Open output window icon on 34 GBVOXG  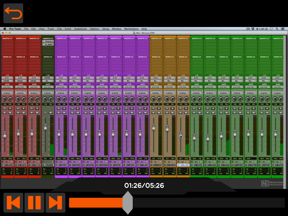107,162
